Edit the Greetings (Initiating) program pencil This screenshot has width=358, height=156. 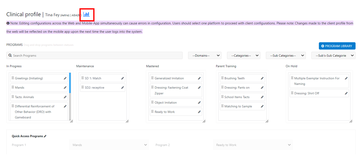65,78
